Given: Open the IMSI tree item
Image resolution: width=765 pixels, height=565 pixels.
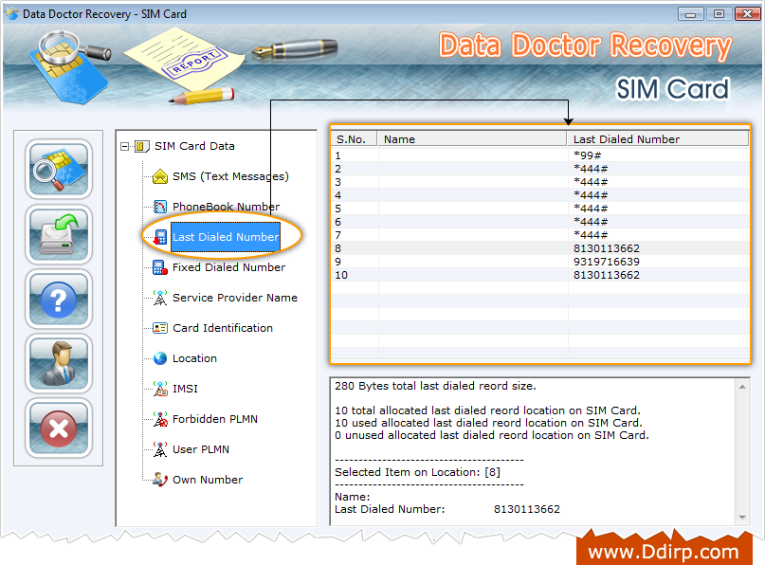Looking at the screenshot, I should (x=185, y=389).
